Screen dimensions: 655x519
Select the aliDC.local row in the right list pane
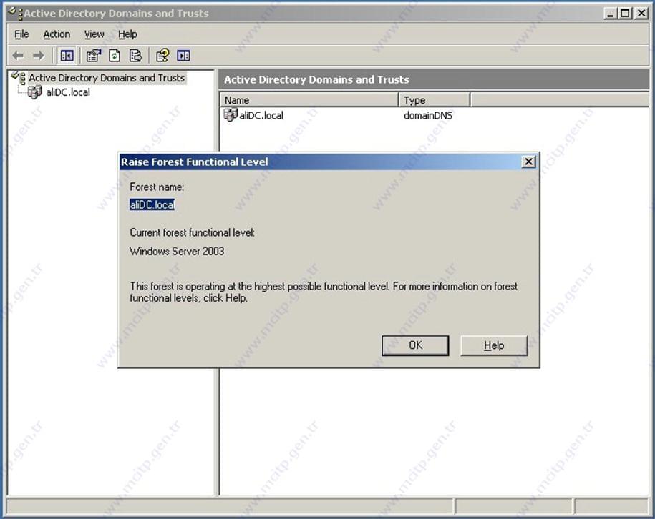point(261,115)
